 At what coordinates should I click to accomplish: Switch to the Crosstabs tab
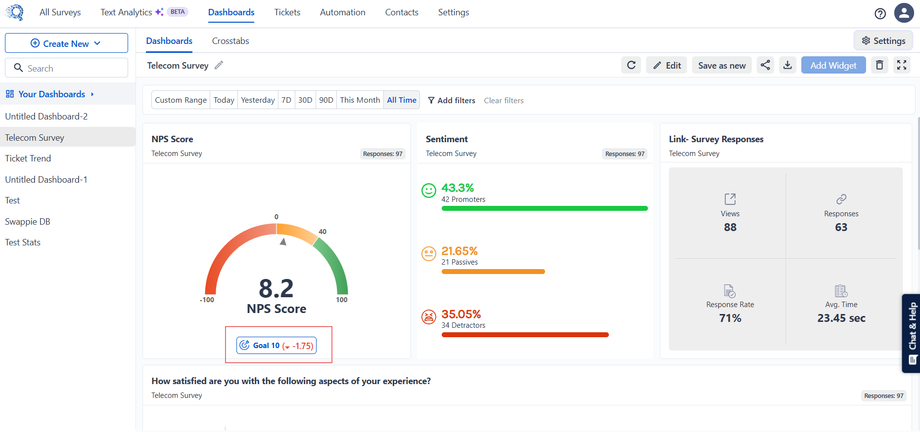click(230, 41)
